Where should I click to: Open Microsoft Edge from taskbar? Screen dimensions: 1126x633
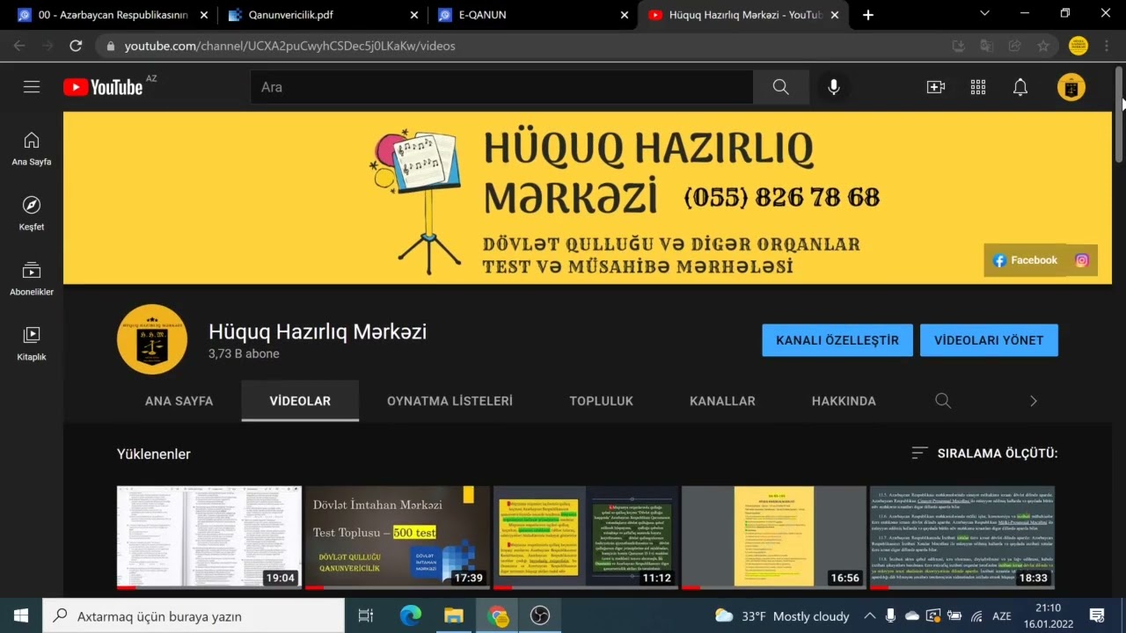click(x=411, y=615)
